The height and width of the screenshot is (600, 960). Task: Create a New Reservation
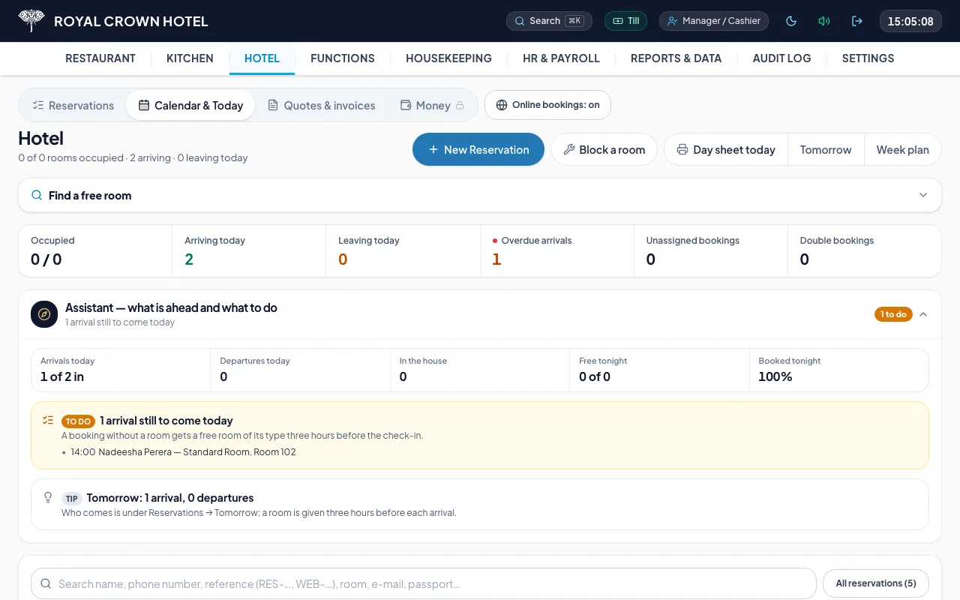tap(478, 150)
